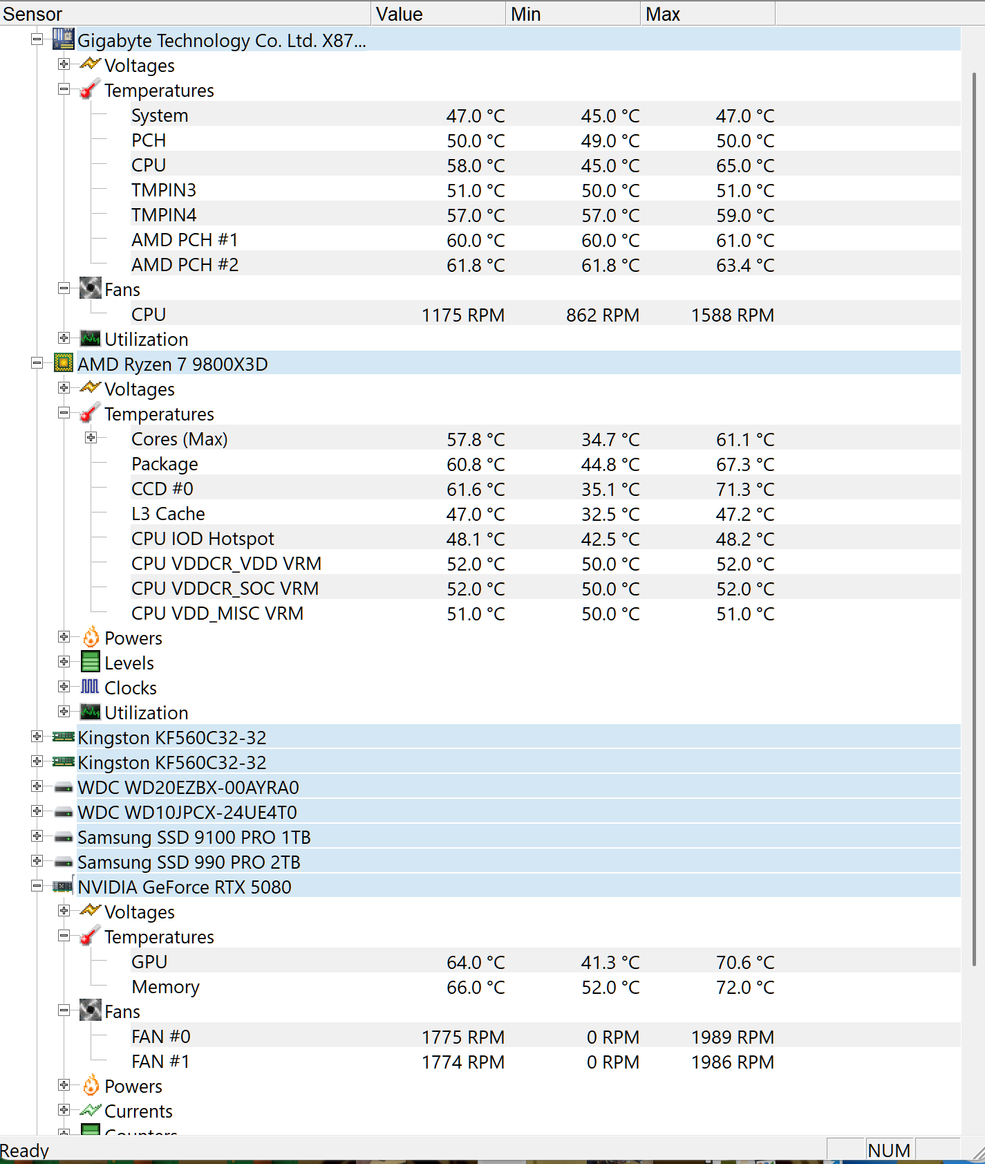Click the vertical scrollbar thumb

pyautogui.click(x=973, y=519)
